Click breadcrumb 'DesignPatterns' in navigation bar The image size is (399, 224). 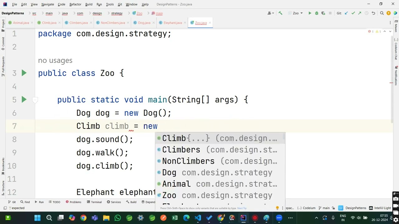click(13, 13)
